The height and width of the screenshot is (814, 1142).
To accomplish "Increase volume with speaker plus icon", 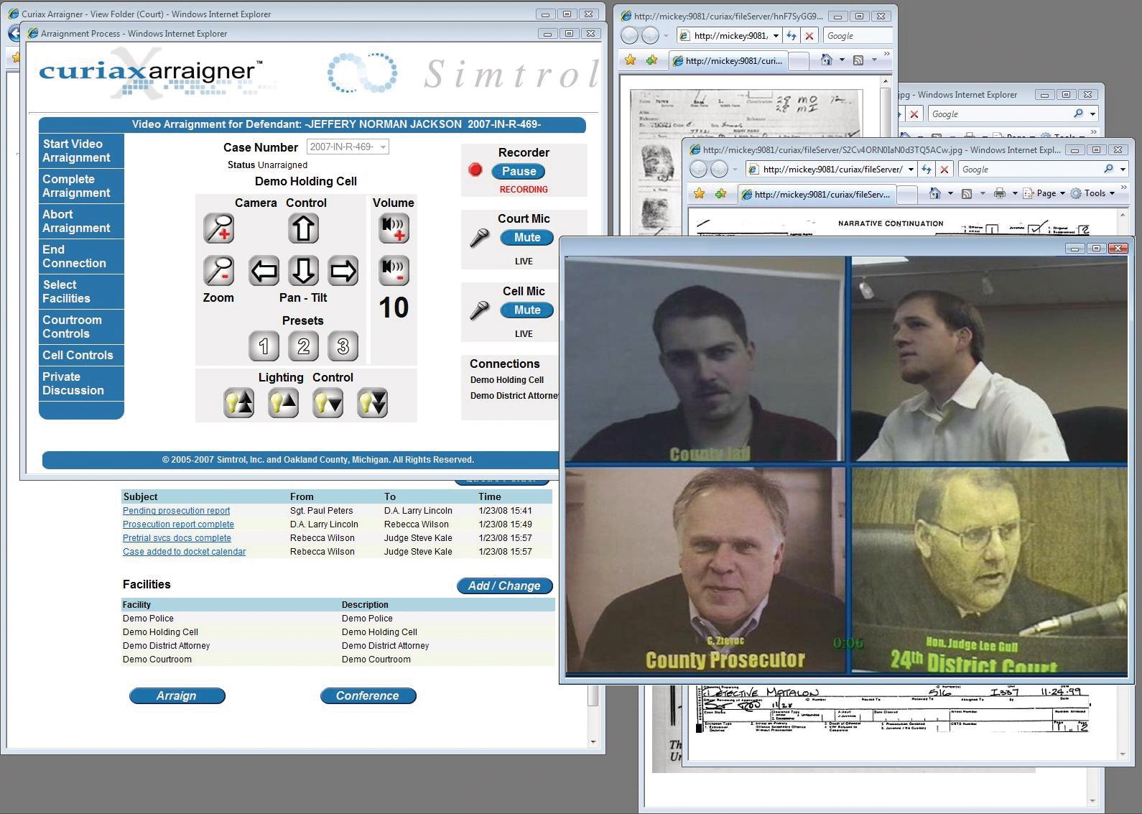I will coord(394,228).
